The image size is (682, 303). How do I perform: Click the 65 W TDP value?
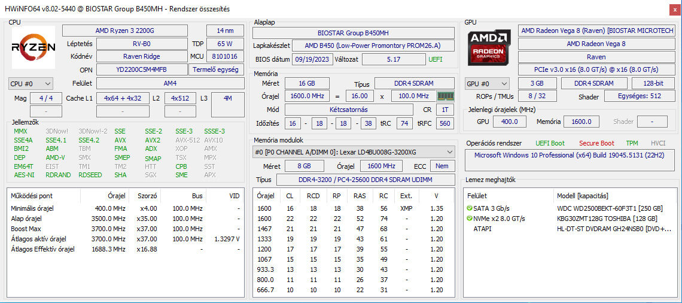click(x=225, y=44)
